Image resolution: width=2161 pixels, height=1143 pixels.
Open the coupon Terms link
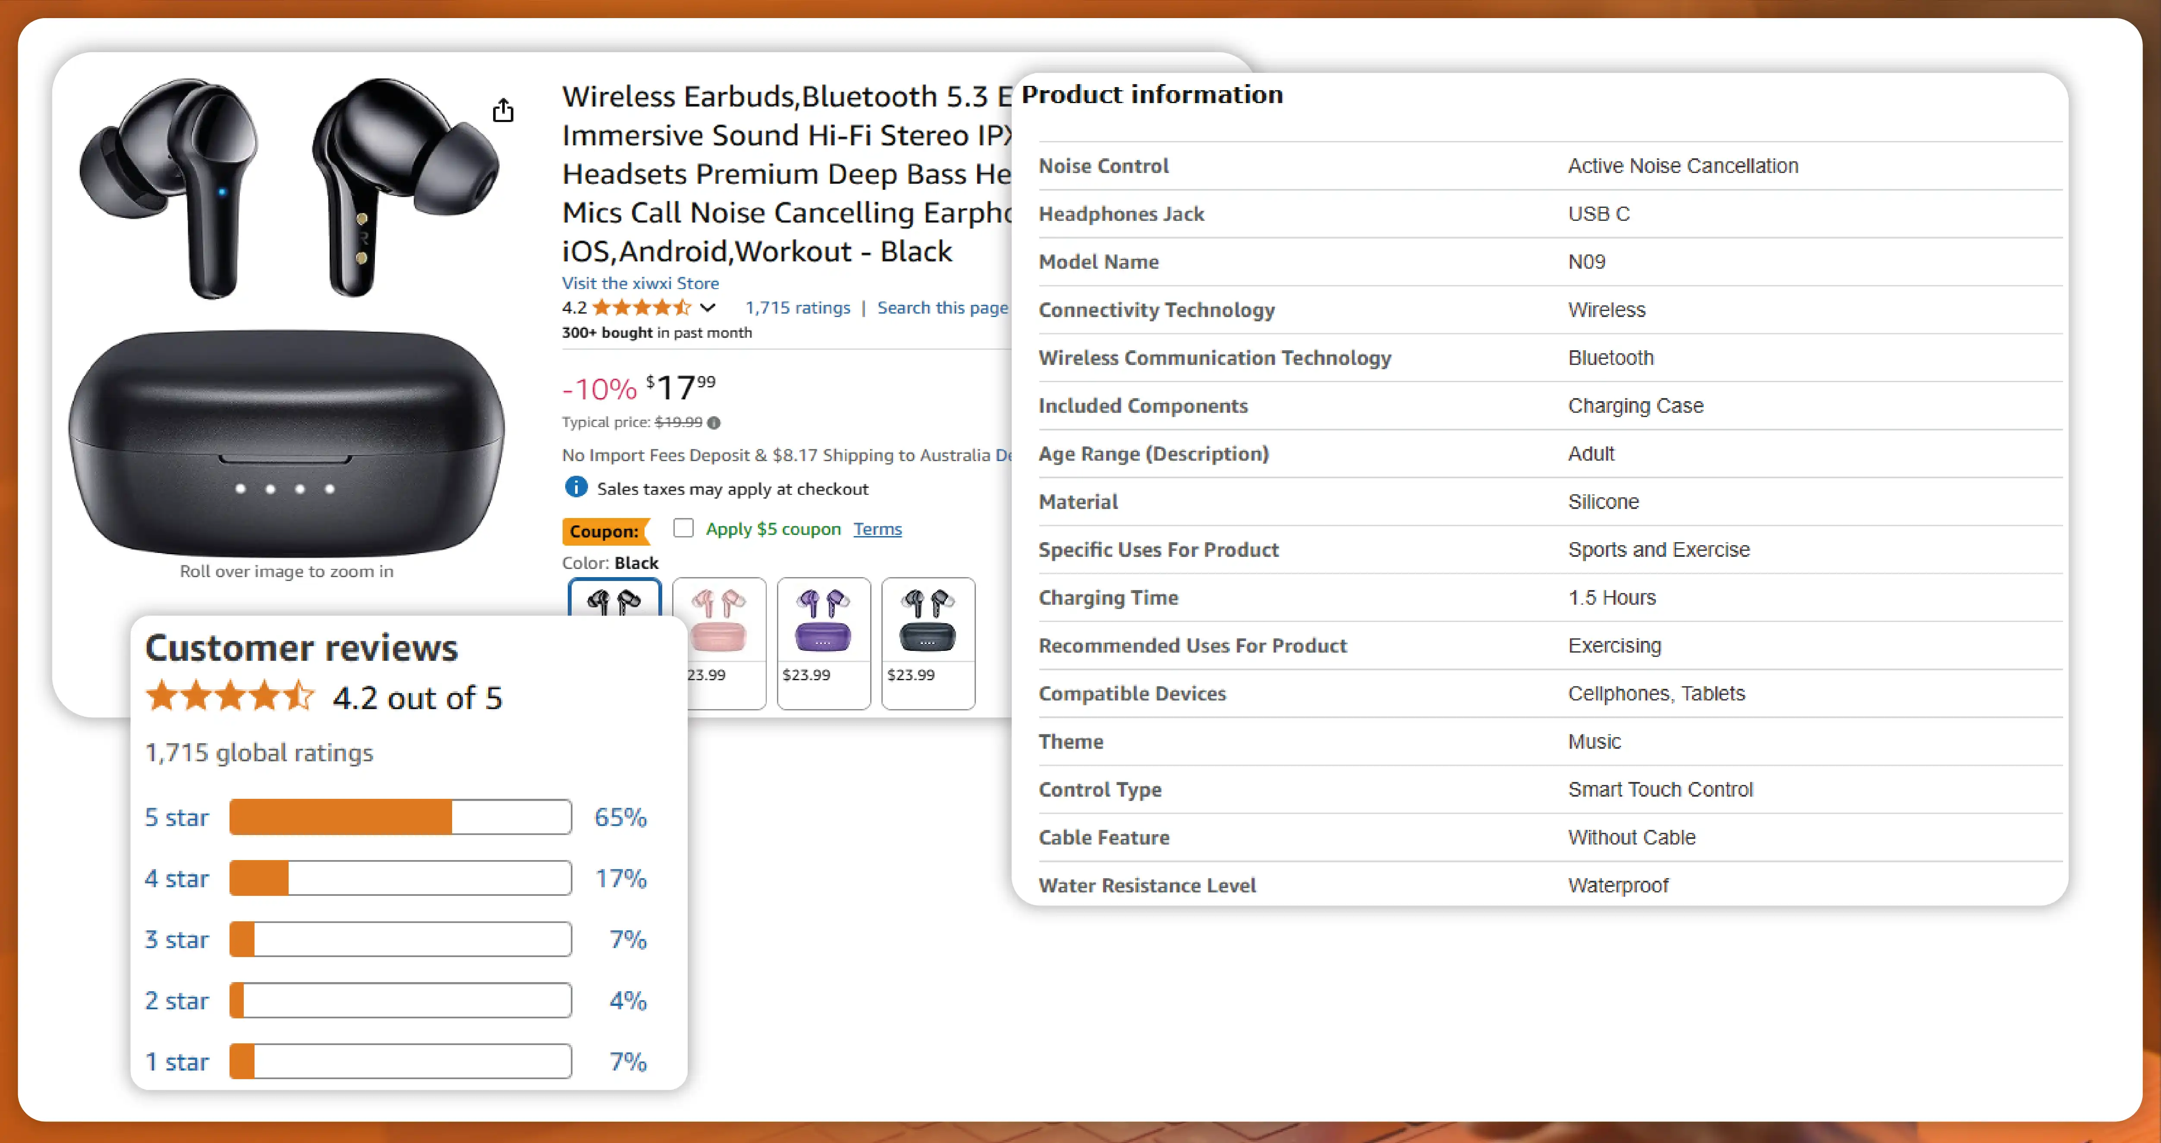tap(878, 529)
